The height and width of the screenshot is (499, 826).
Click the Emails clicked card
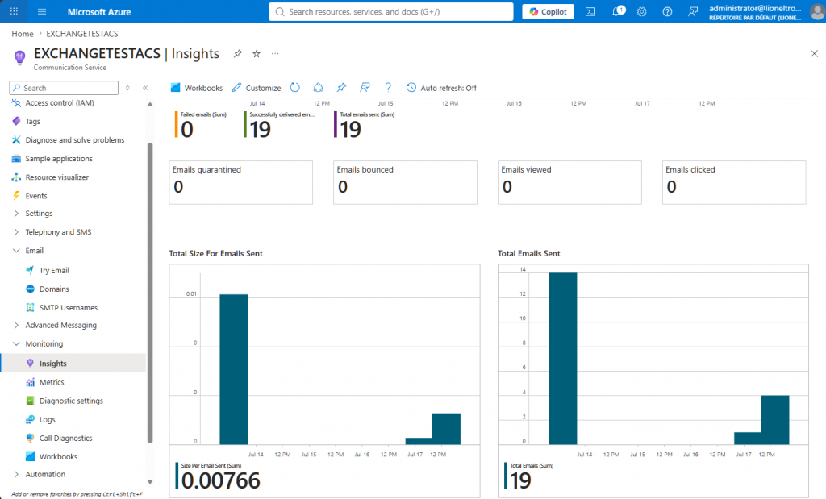(x=734, y=182)
